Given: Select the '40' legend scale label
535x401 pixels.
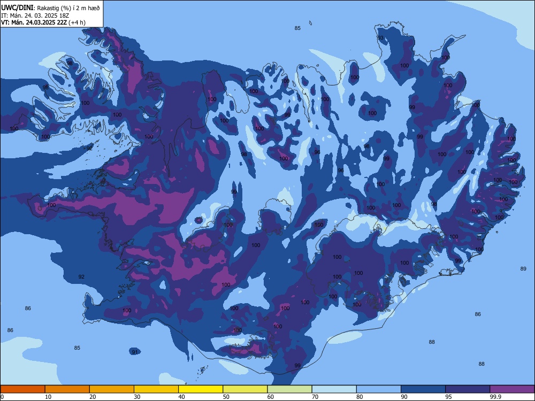Looking at the screenshot, I should [181, 397].
